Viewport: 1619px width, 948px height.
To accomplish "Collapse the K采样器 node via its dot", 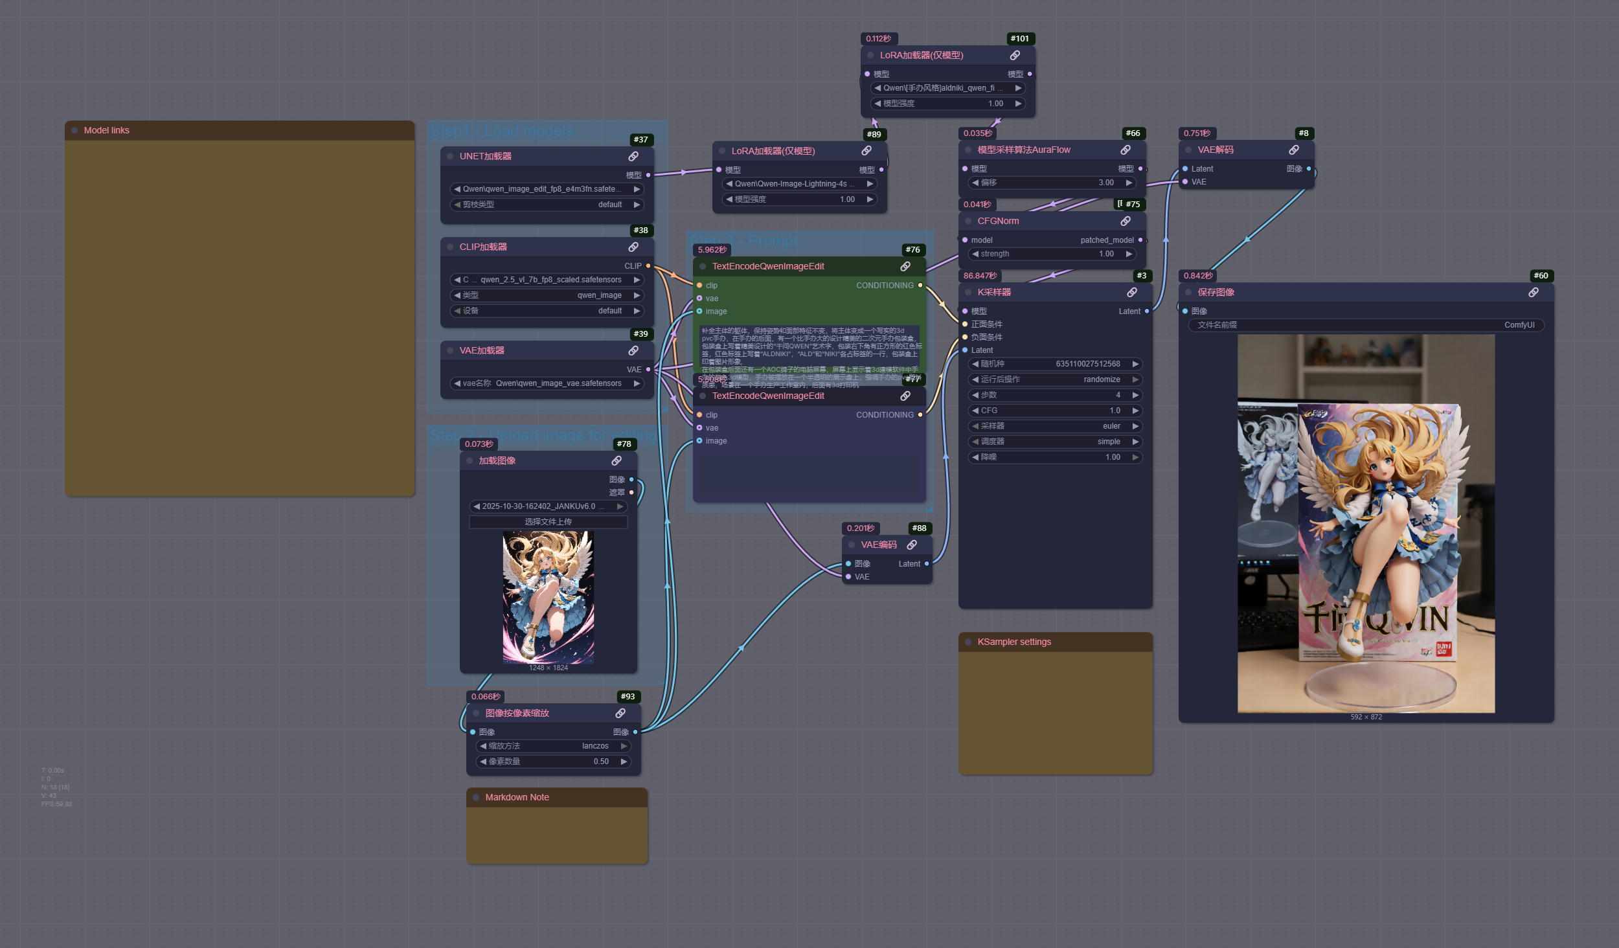I will [x=968, y=292].
